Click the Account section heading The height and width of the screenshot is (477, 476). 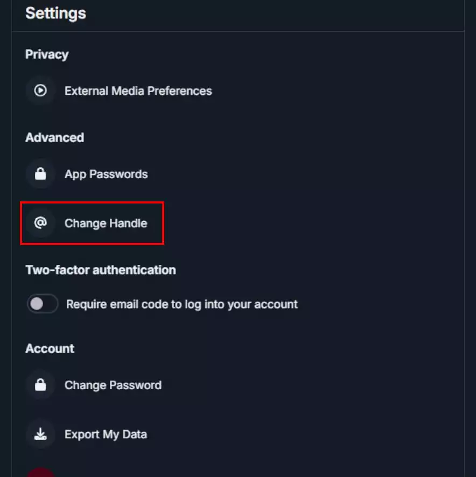pos(50,349)
